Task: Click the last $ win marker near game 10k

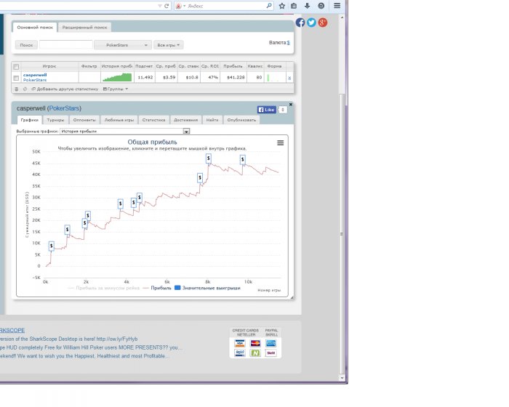Action: (x=242, y=160)
